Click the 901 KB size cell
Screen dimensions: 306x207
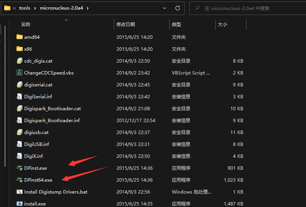click(x=235, y=168)
